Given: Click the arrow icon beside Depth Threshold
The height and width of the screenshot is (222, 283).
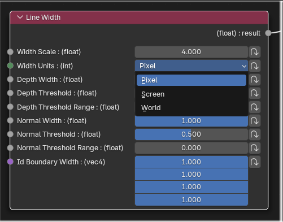Looking at the screenshot, I should click(255, 93).
